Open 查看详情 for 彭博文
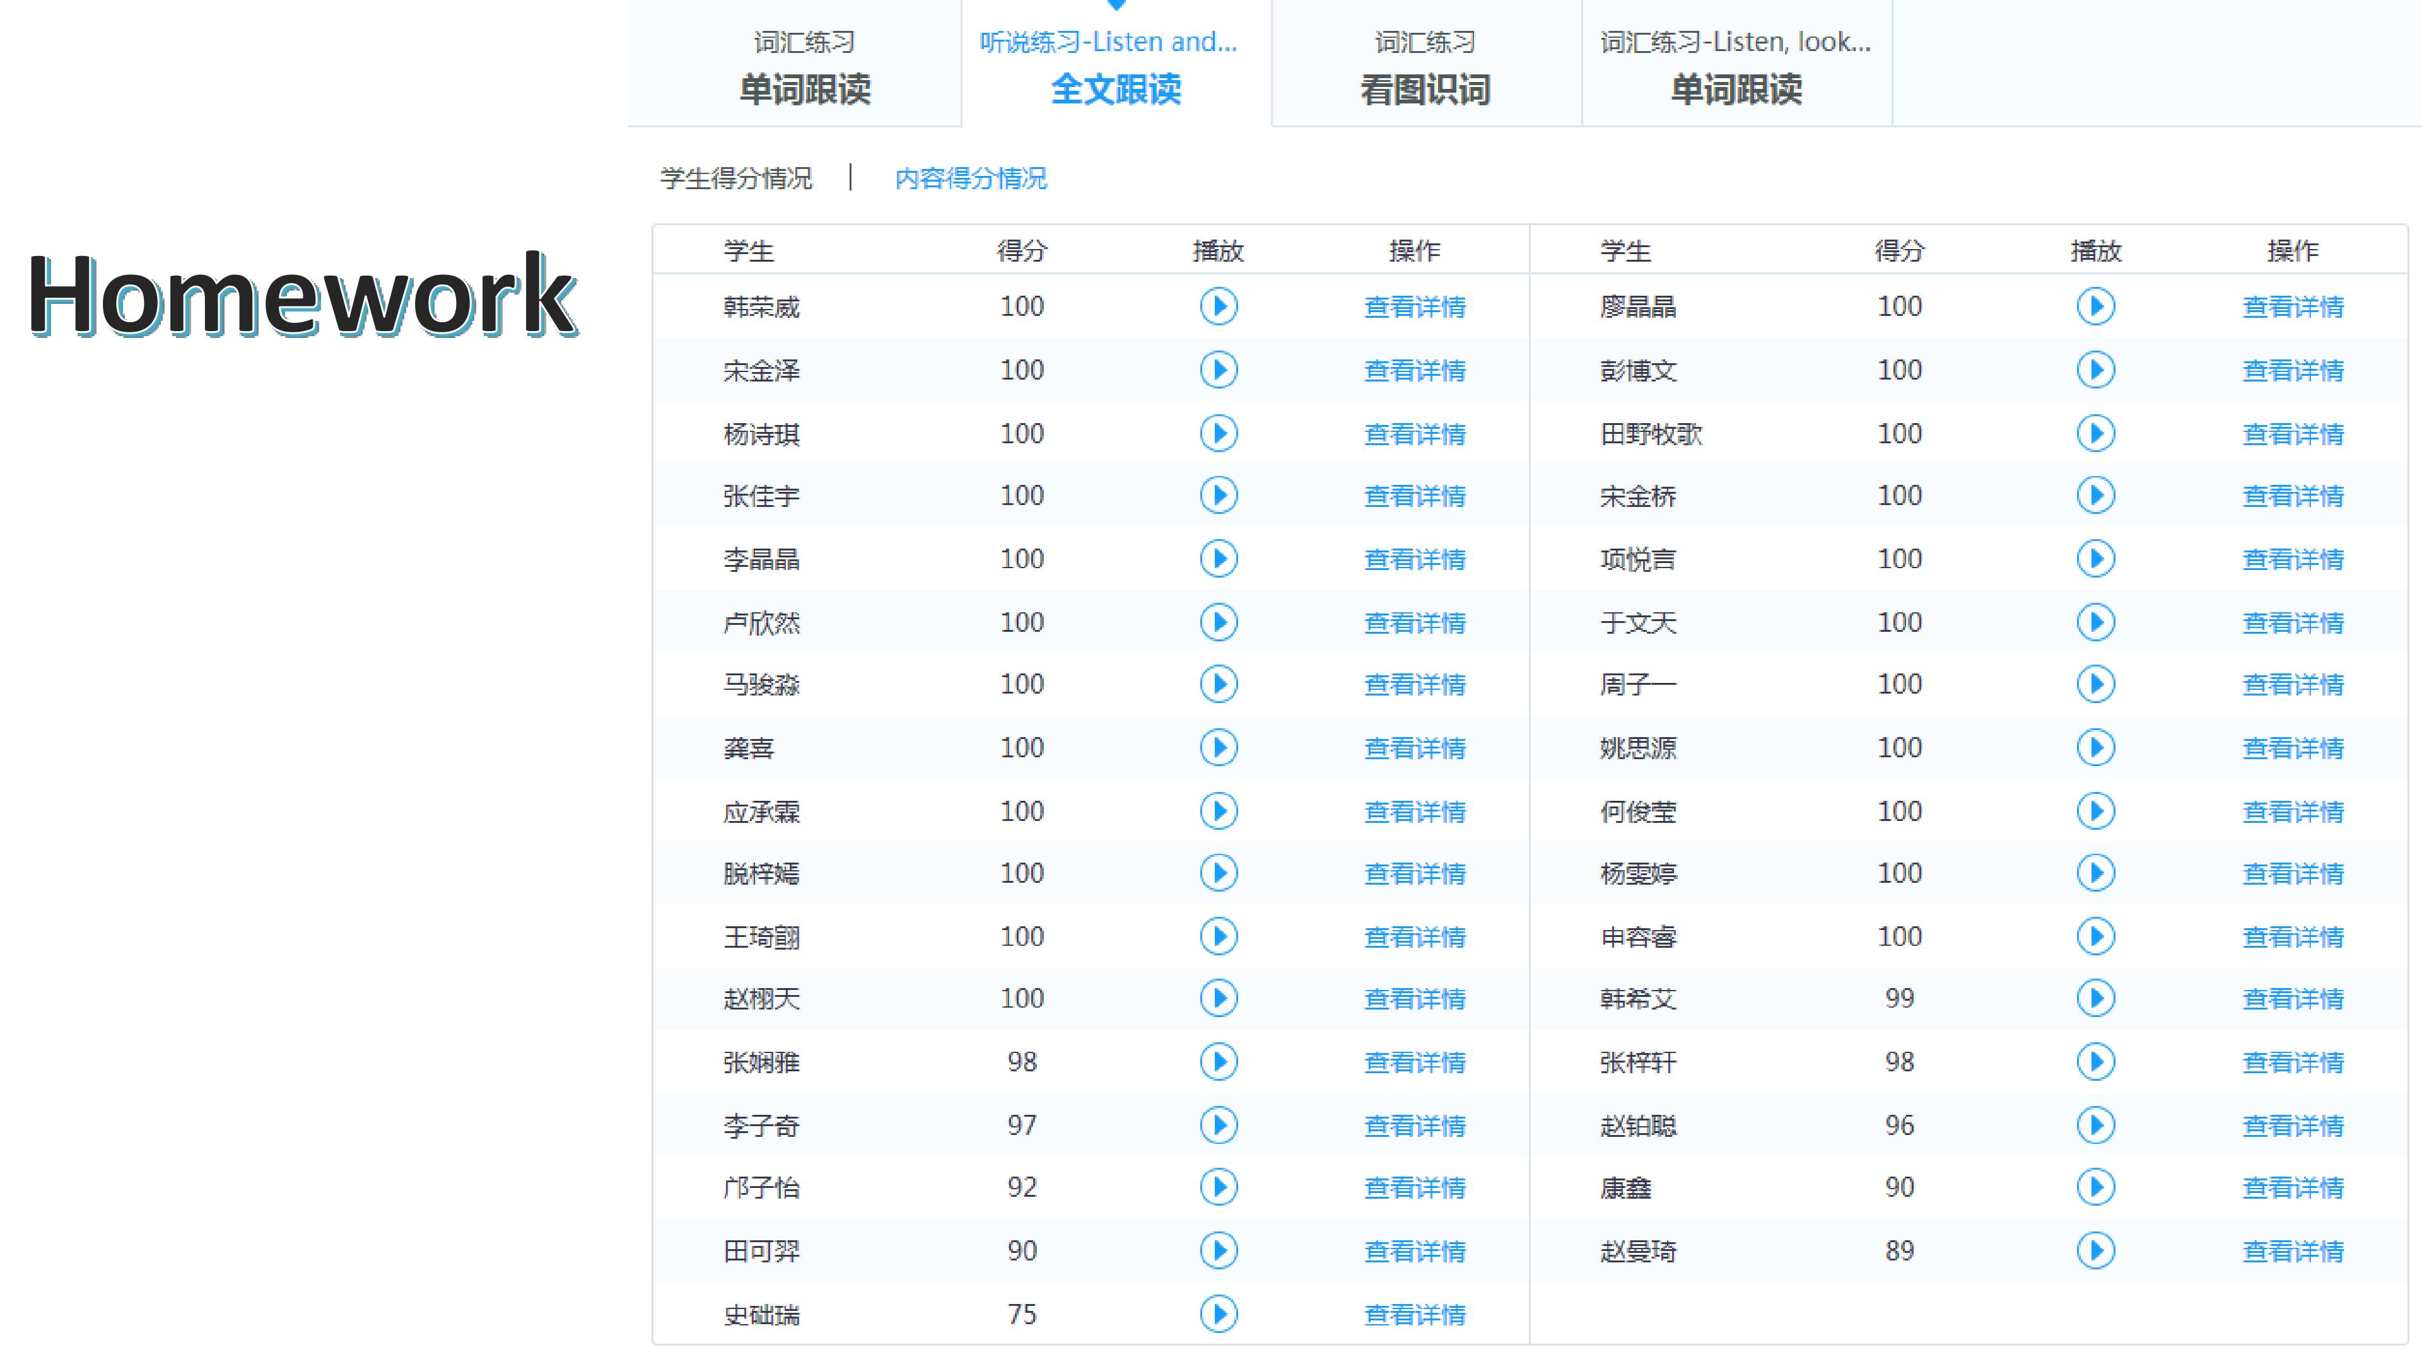This screenshot has height=1362, width=2422. click(x=2292, y=370)
